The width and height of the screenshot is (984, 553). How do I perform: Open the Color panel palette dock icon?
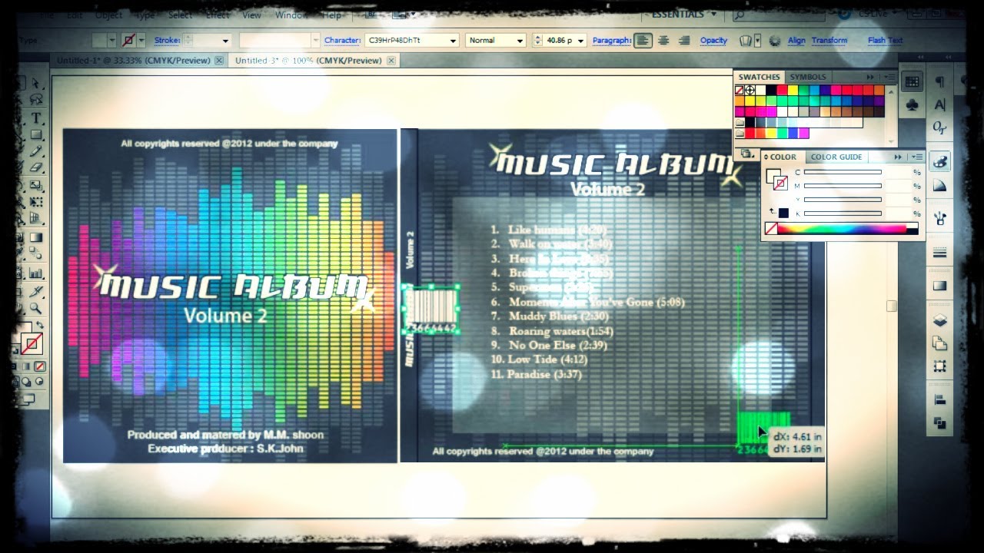tap(939, 161)
